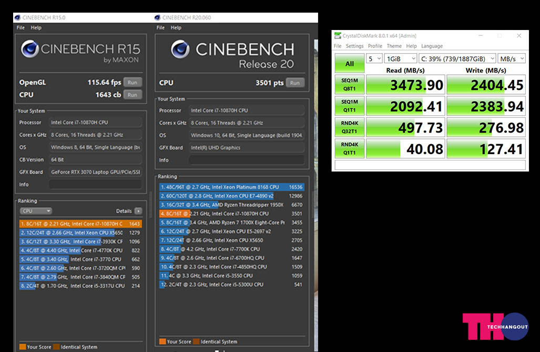Click the RND4K Q32T1 write value 276.98
The height and width of the screenshot is (352, 540).
click(x=486, y=127)
